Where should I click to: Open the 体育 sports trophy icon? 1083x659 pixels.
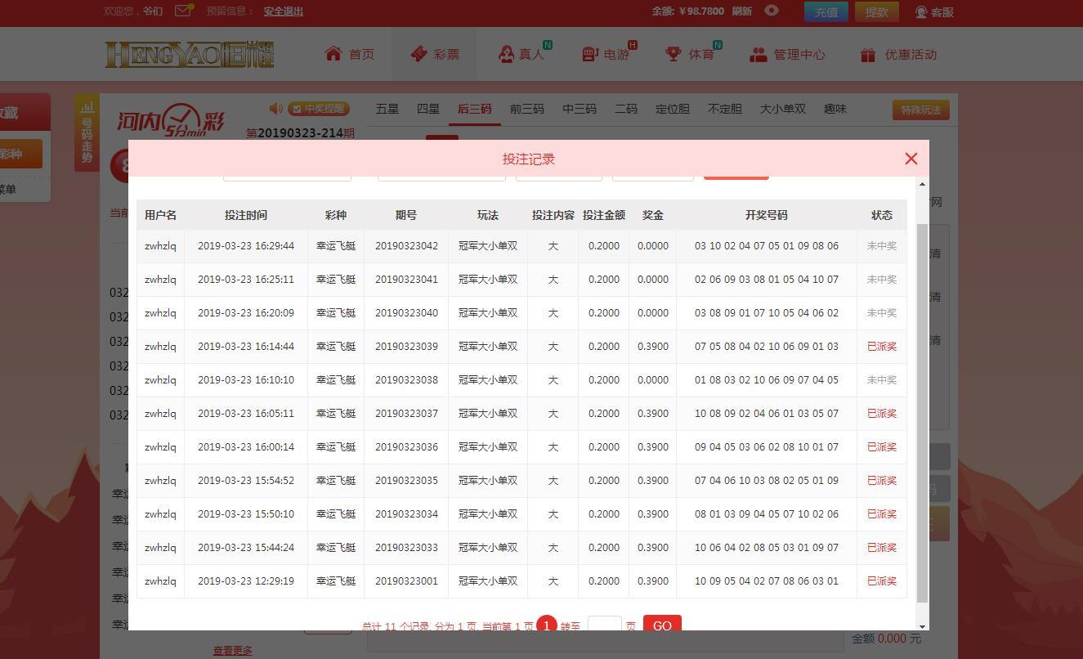pyautogui.click(x=674, y=54)
